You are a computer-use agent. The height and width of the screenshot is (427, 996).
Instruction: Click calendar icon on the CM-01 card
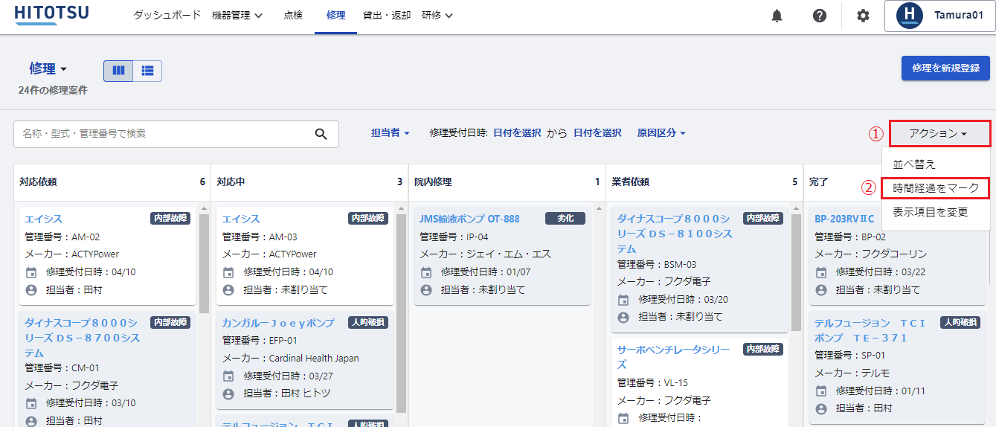(x=31, y=403)
